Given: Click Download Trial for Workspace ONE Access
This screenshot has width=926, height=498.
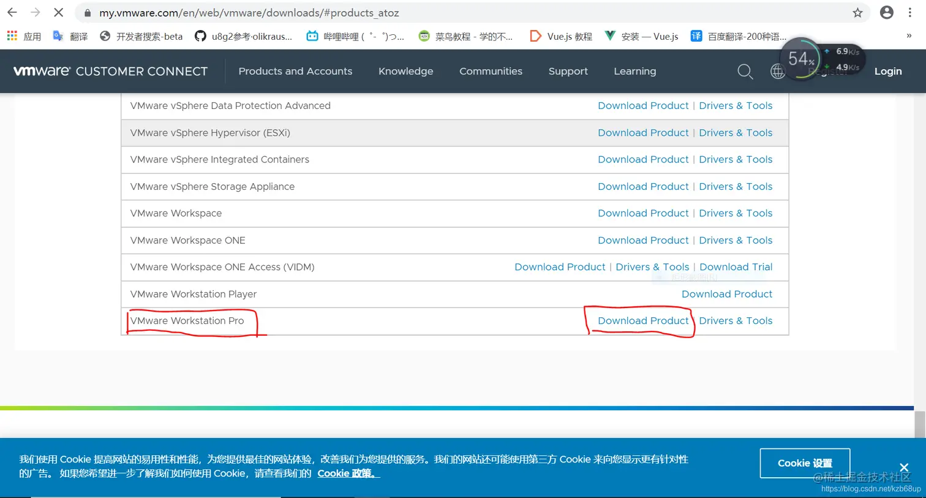Looking at the screenshot, I should (x=736, y=266).
